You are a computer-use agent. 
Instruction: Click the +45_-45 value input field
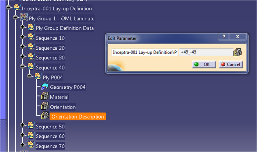click(x=205, y=52)
